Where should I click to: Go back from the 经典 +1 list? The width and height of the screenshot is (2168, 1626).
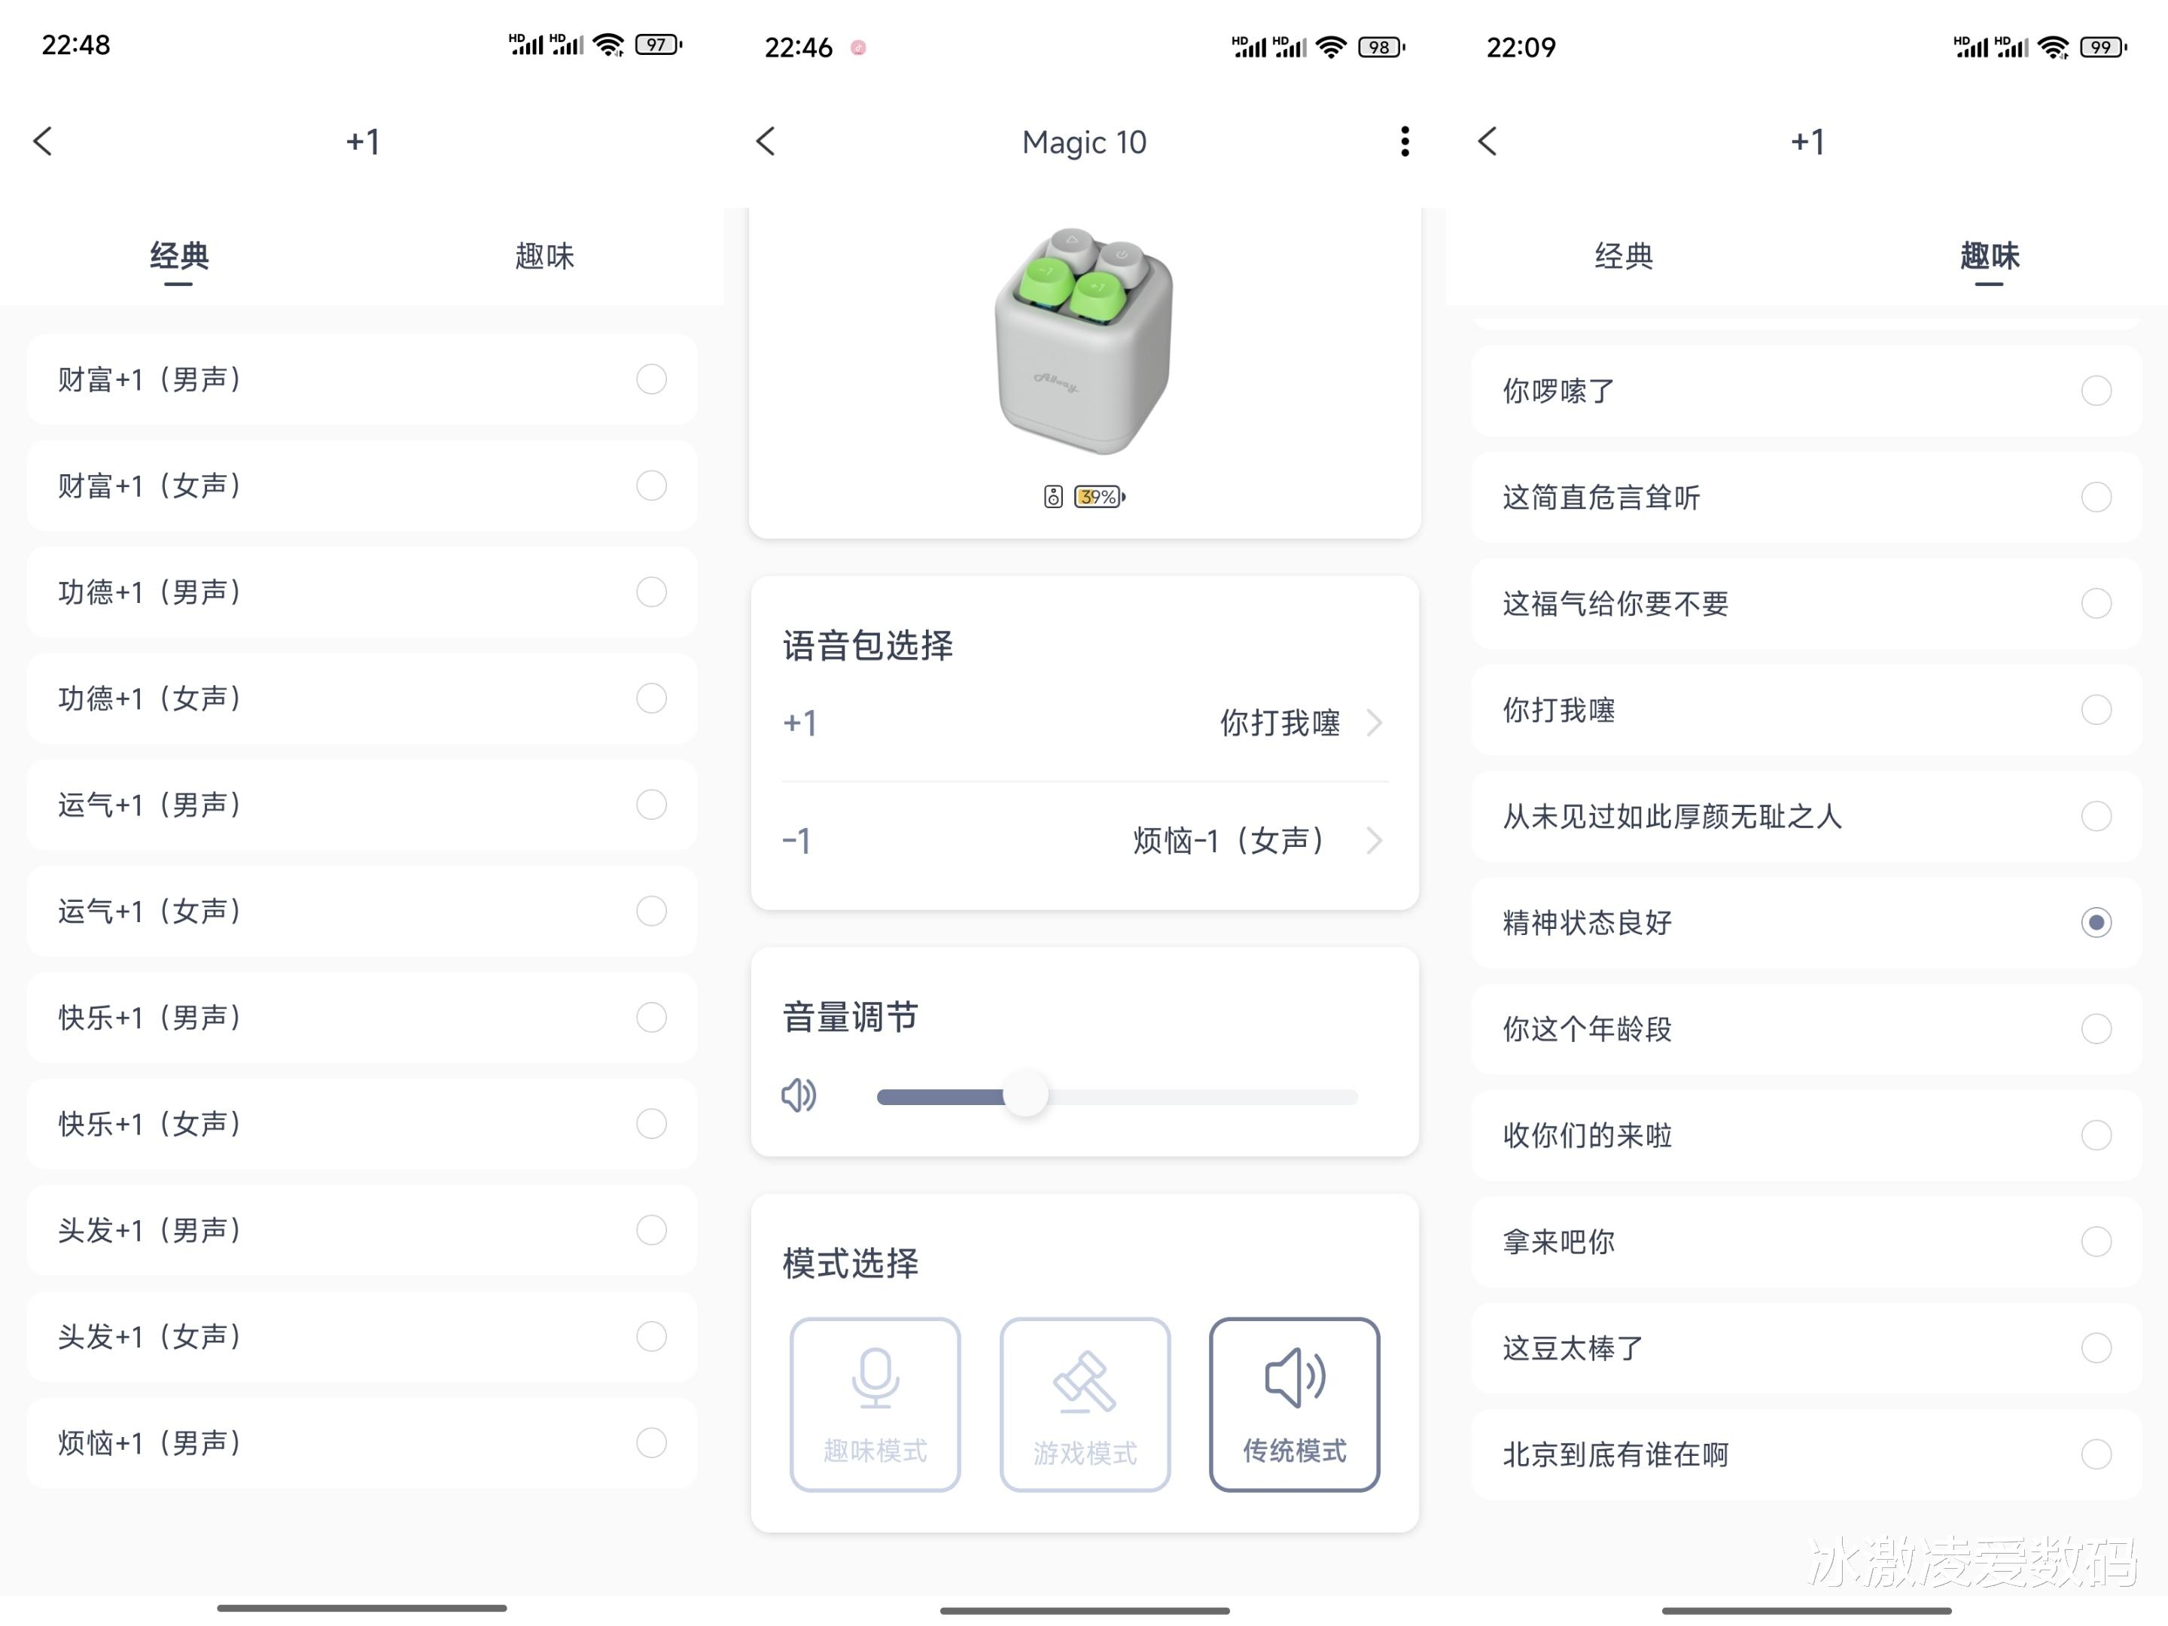(43, 141)
